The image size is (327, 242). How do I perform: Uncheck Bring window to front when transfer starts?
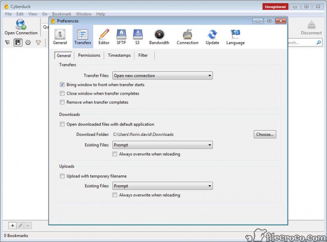62,84
